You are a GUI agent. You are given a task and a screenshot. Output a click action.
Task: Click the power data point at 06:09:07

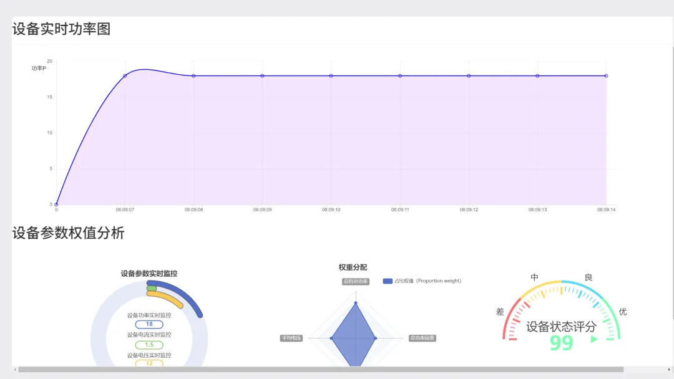point(125,75)
